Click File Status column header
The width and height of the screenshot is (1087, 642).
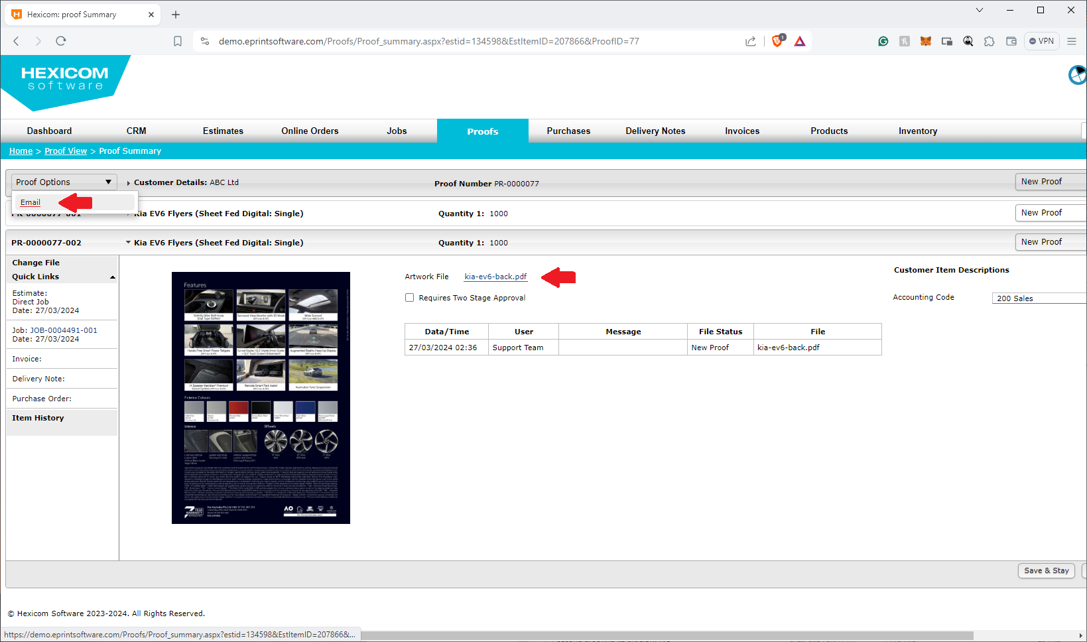click(x=720, y=332)
